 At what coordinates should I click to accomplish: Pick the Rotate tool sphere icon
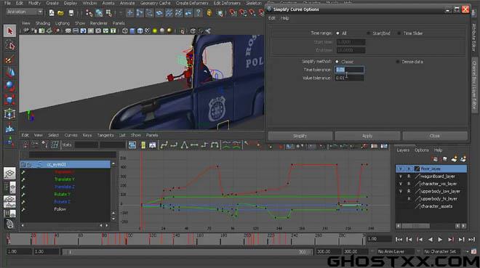[9, 86]
